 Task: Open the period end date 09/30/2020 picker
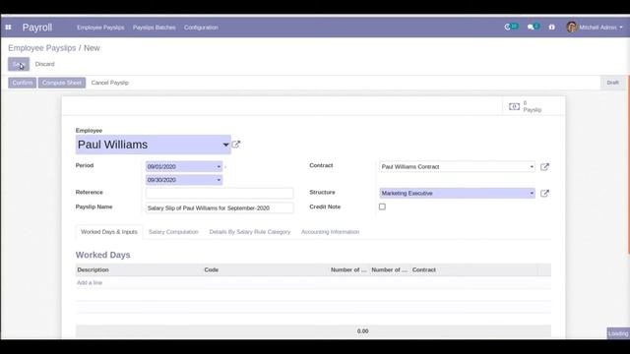tap(184, 180)
